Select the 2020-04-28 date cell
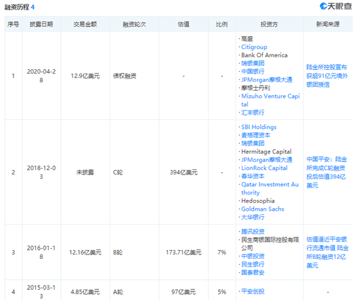This screenshot has width=354, height=302. point(41,76)
